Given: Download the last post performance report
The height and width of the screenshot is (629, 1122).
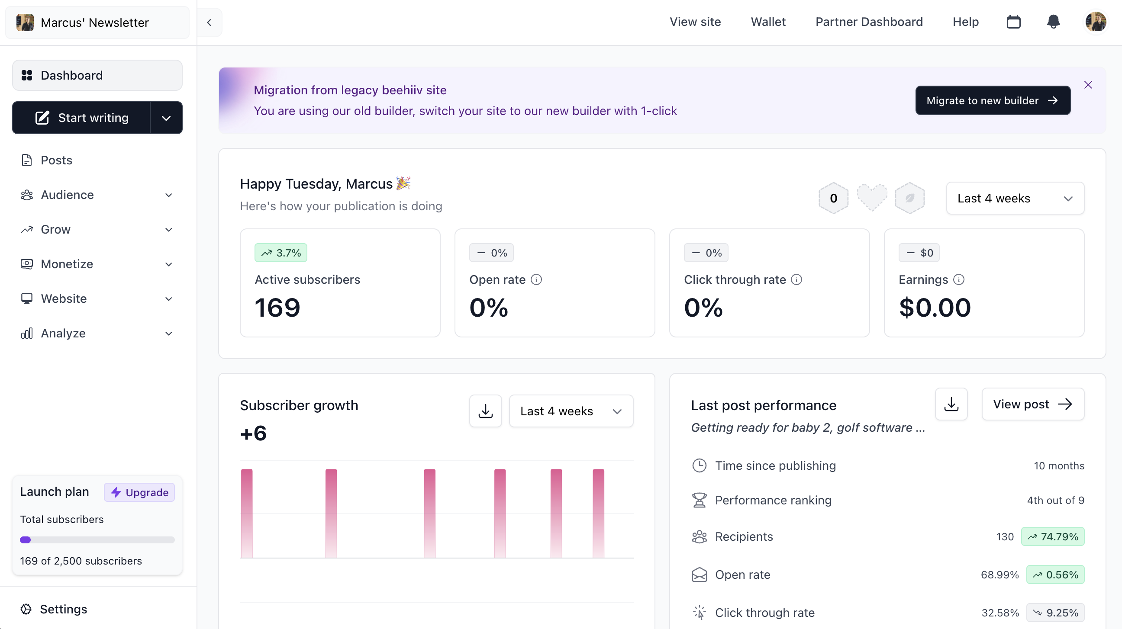Looking at the screenshot, I should point(951,404).
